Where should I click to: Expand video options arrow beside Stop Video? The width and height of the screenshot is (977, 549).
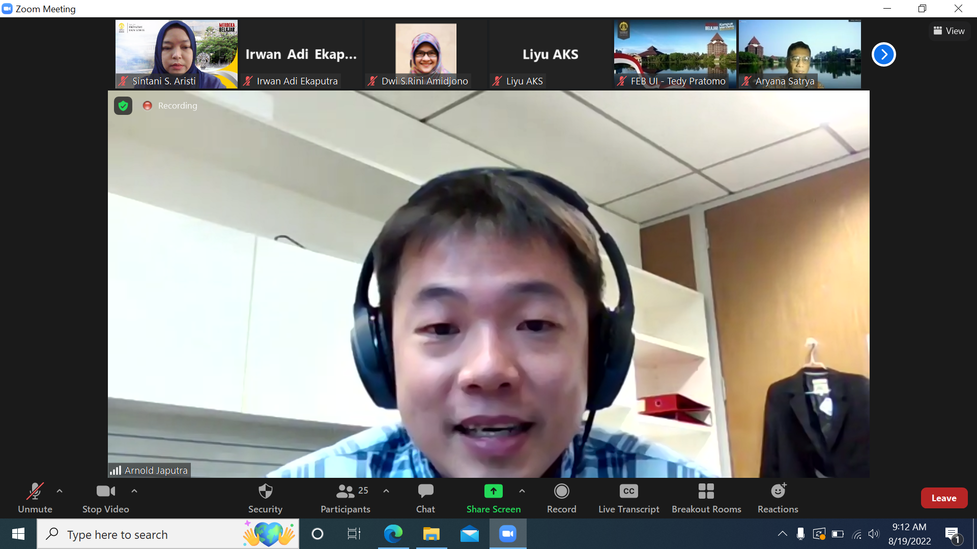pyautogui.click(x=134, y=491)
